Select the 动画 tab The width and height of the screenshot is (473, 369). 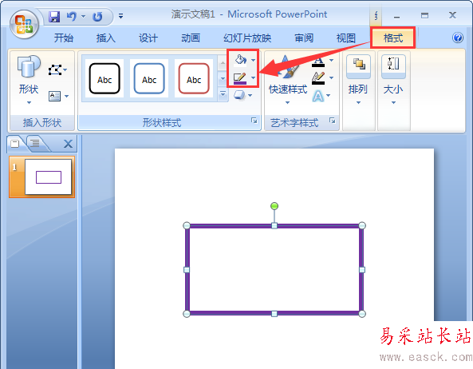click(191, 38)
